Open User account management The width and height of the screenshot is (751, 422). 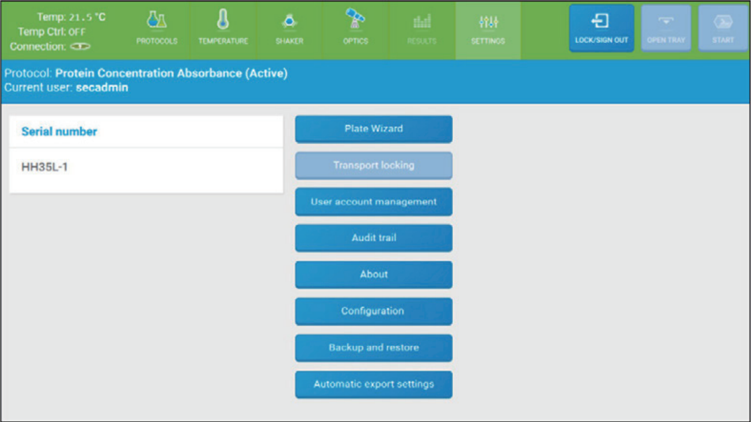pyautogui.click(x=373, y=202)
